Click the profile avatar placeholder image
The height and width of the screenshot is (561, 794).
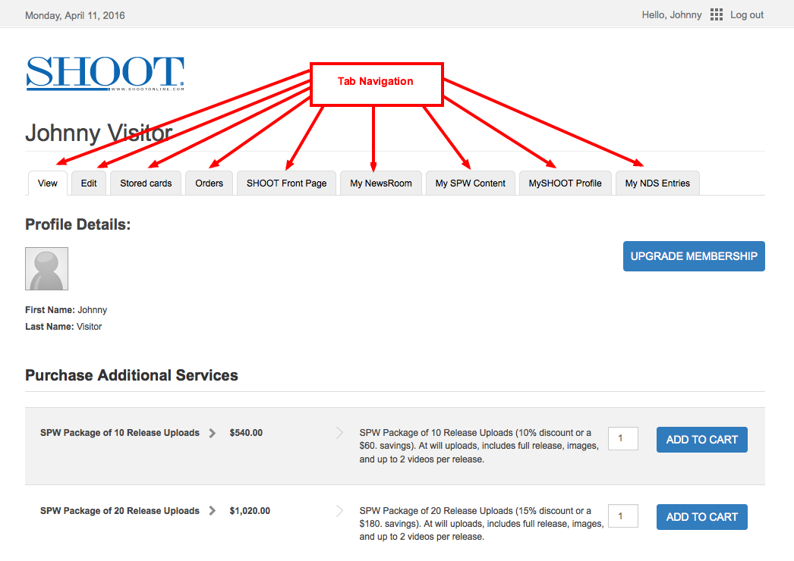(x=46, y=268)
